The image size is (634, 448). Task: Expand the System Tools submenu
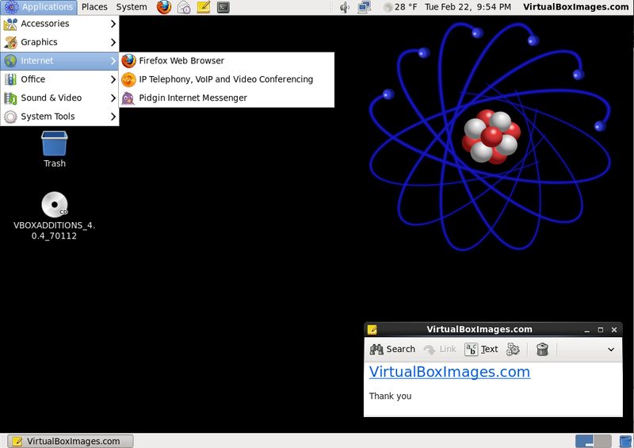[59, 117]
